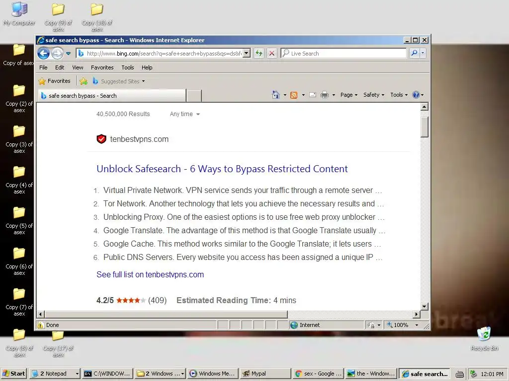Open Unblock Safesearch - 6 Ways result link
Image resolution: width=509 pixels, height=381 pixels.
pyautogui.click(x=222, y=169)
